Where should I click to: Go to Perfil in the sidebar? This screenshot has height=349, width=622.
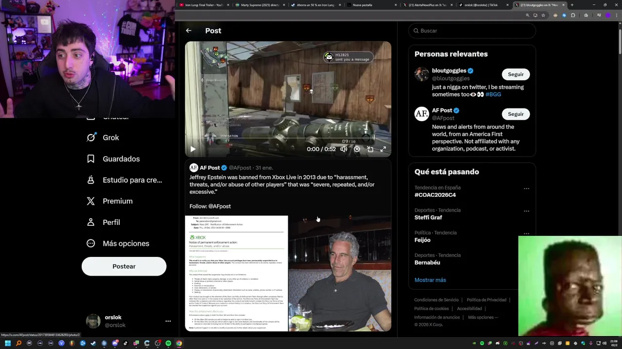tap(103, 222)
